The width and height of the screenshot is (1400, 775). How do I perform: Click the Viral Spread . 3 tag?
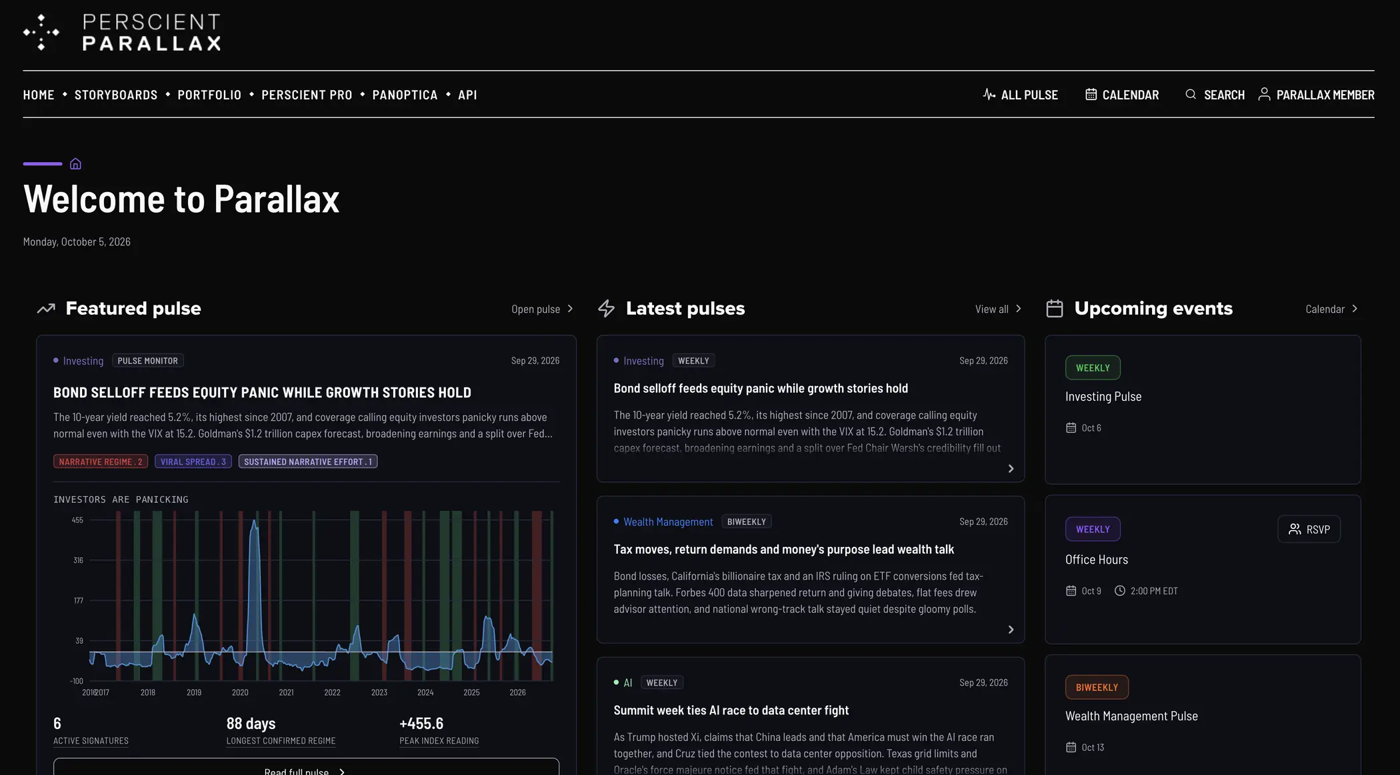(x=193, y=462)
